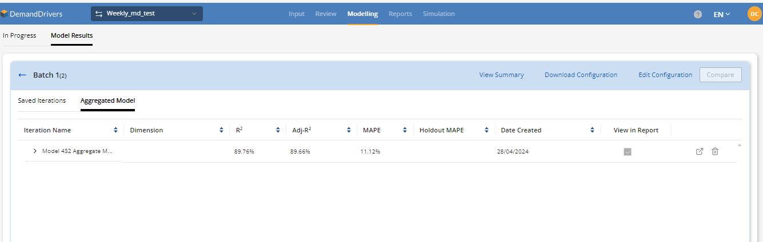Open model in new window icon
The height and width of the screenshot is (242, 763).
[699, 151]
